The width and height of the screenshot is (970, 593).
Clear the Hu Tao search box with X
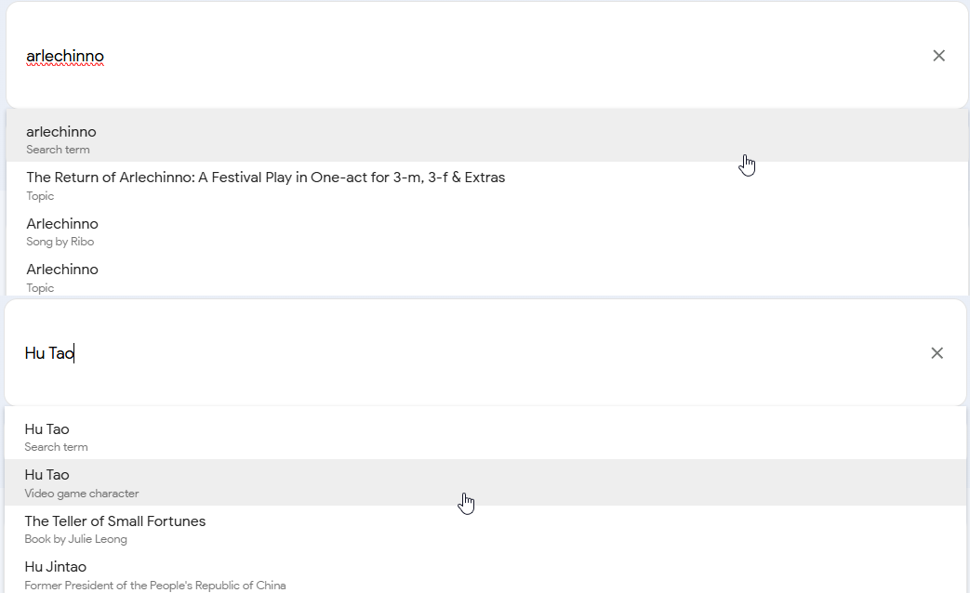[937, 353]
